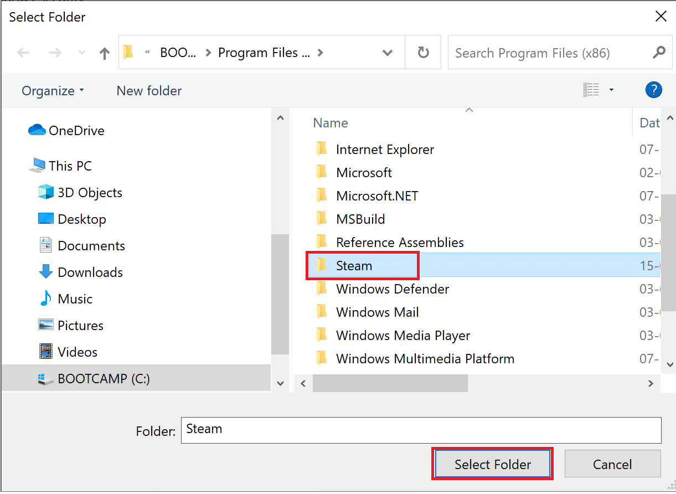
Task: Click the Help question mark icon
Action: click(654, 90)
